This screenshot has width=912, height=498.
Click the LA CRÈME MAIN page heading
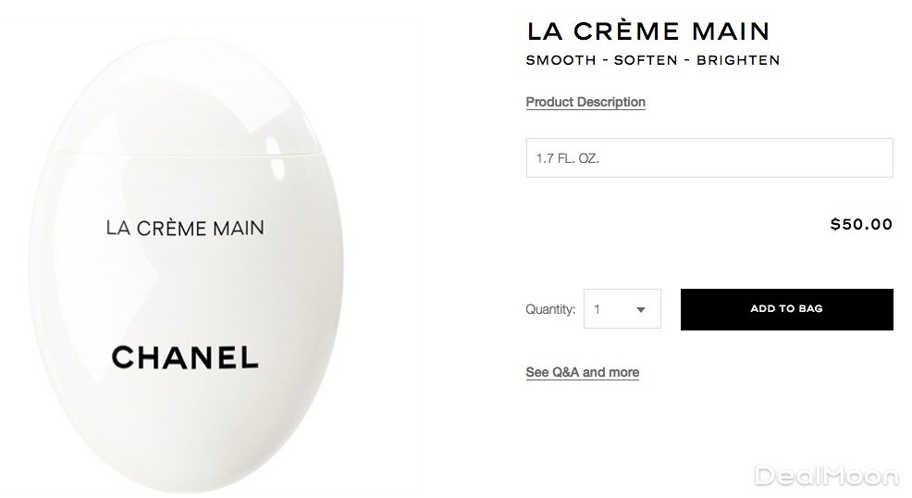coord(647,31)
